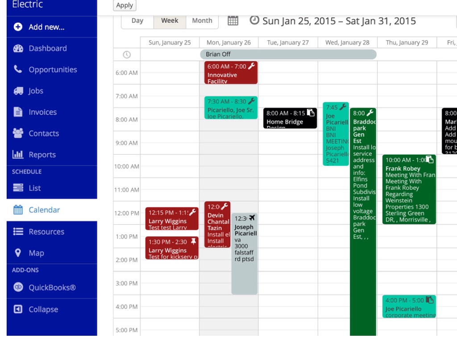
Task: Select the Week view toggle
Action: [x=170, y=21]
